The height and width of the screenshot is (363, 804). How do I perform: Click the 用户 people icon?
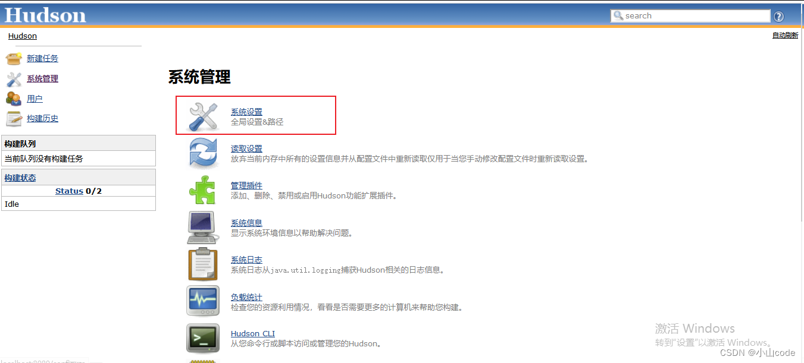14,99
